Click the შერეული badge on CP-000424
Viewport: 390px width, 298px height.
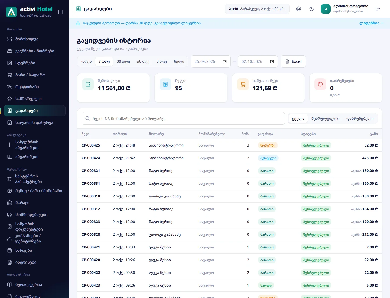point(268,158)
